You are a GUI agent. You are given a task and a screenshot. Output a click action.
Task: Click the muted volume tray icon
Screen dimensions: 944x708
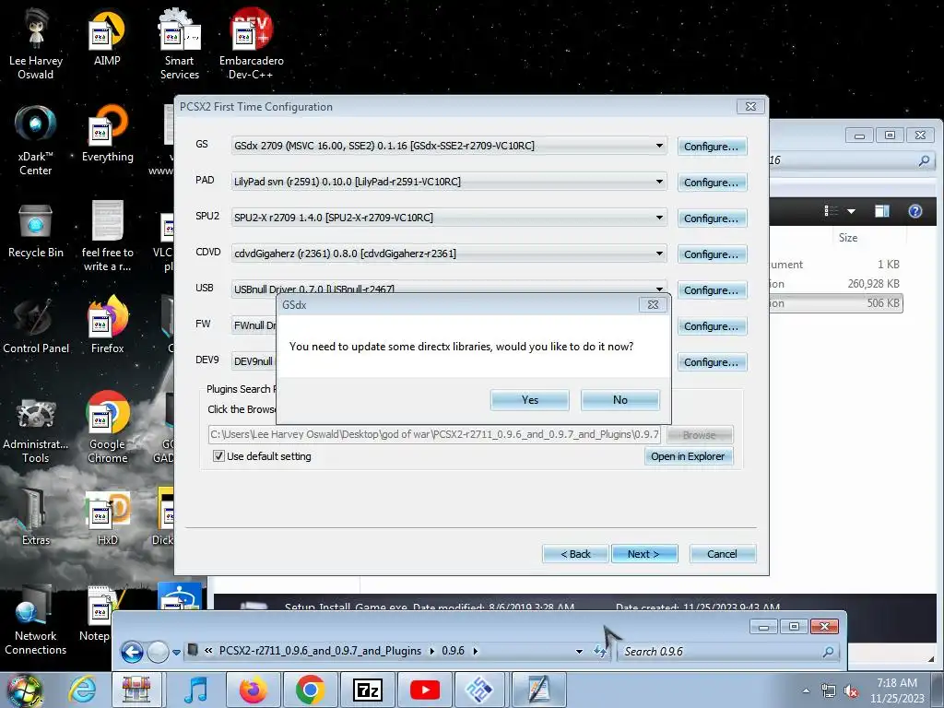tap(851, 691)
